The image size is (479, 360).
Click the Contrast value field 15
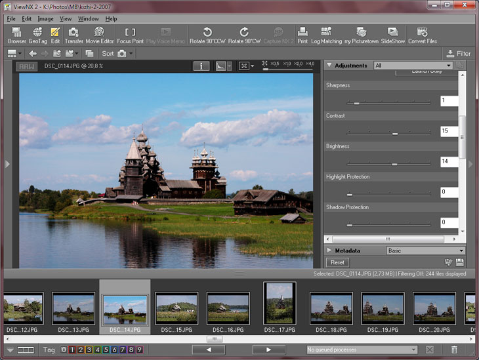pos(449,131)
